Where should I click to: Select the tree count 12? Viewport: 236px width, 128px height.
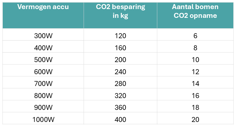(x=195, y=72)
